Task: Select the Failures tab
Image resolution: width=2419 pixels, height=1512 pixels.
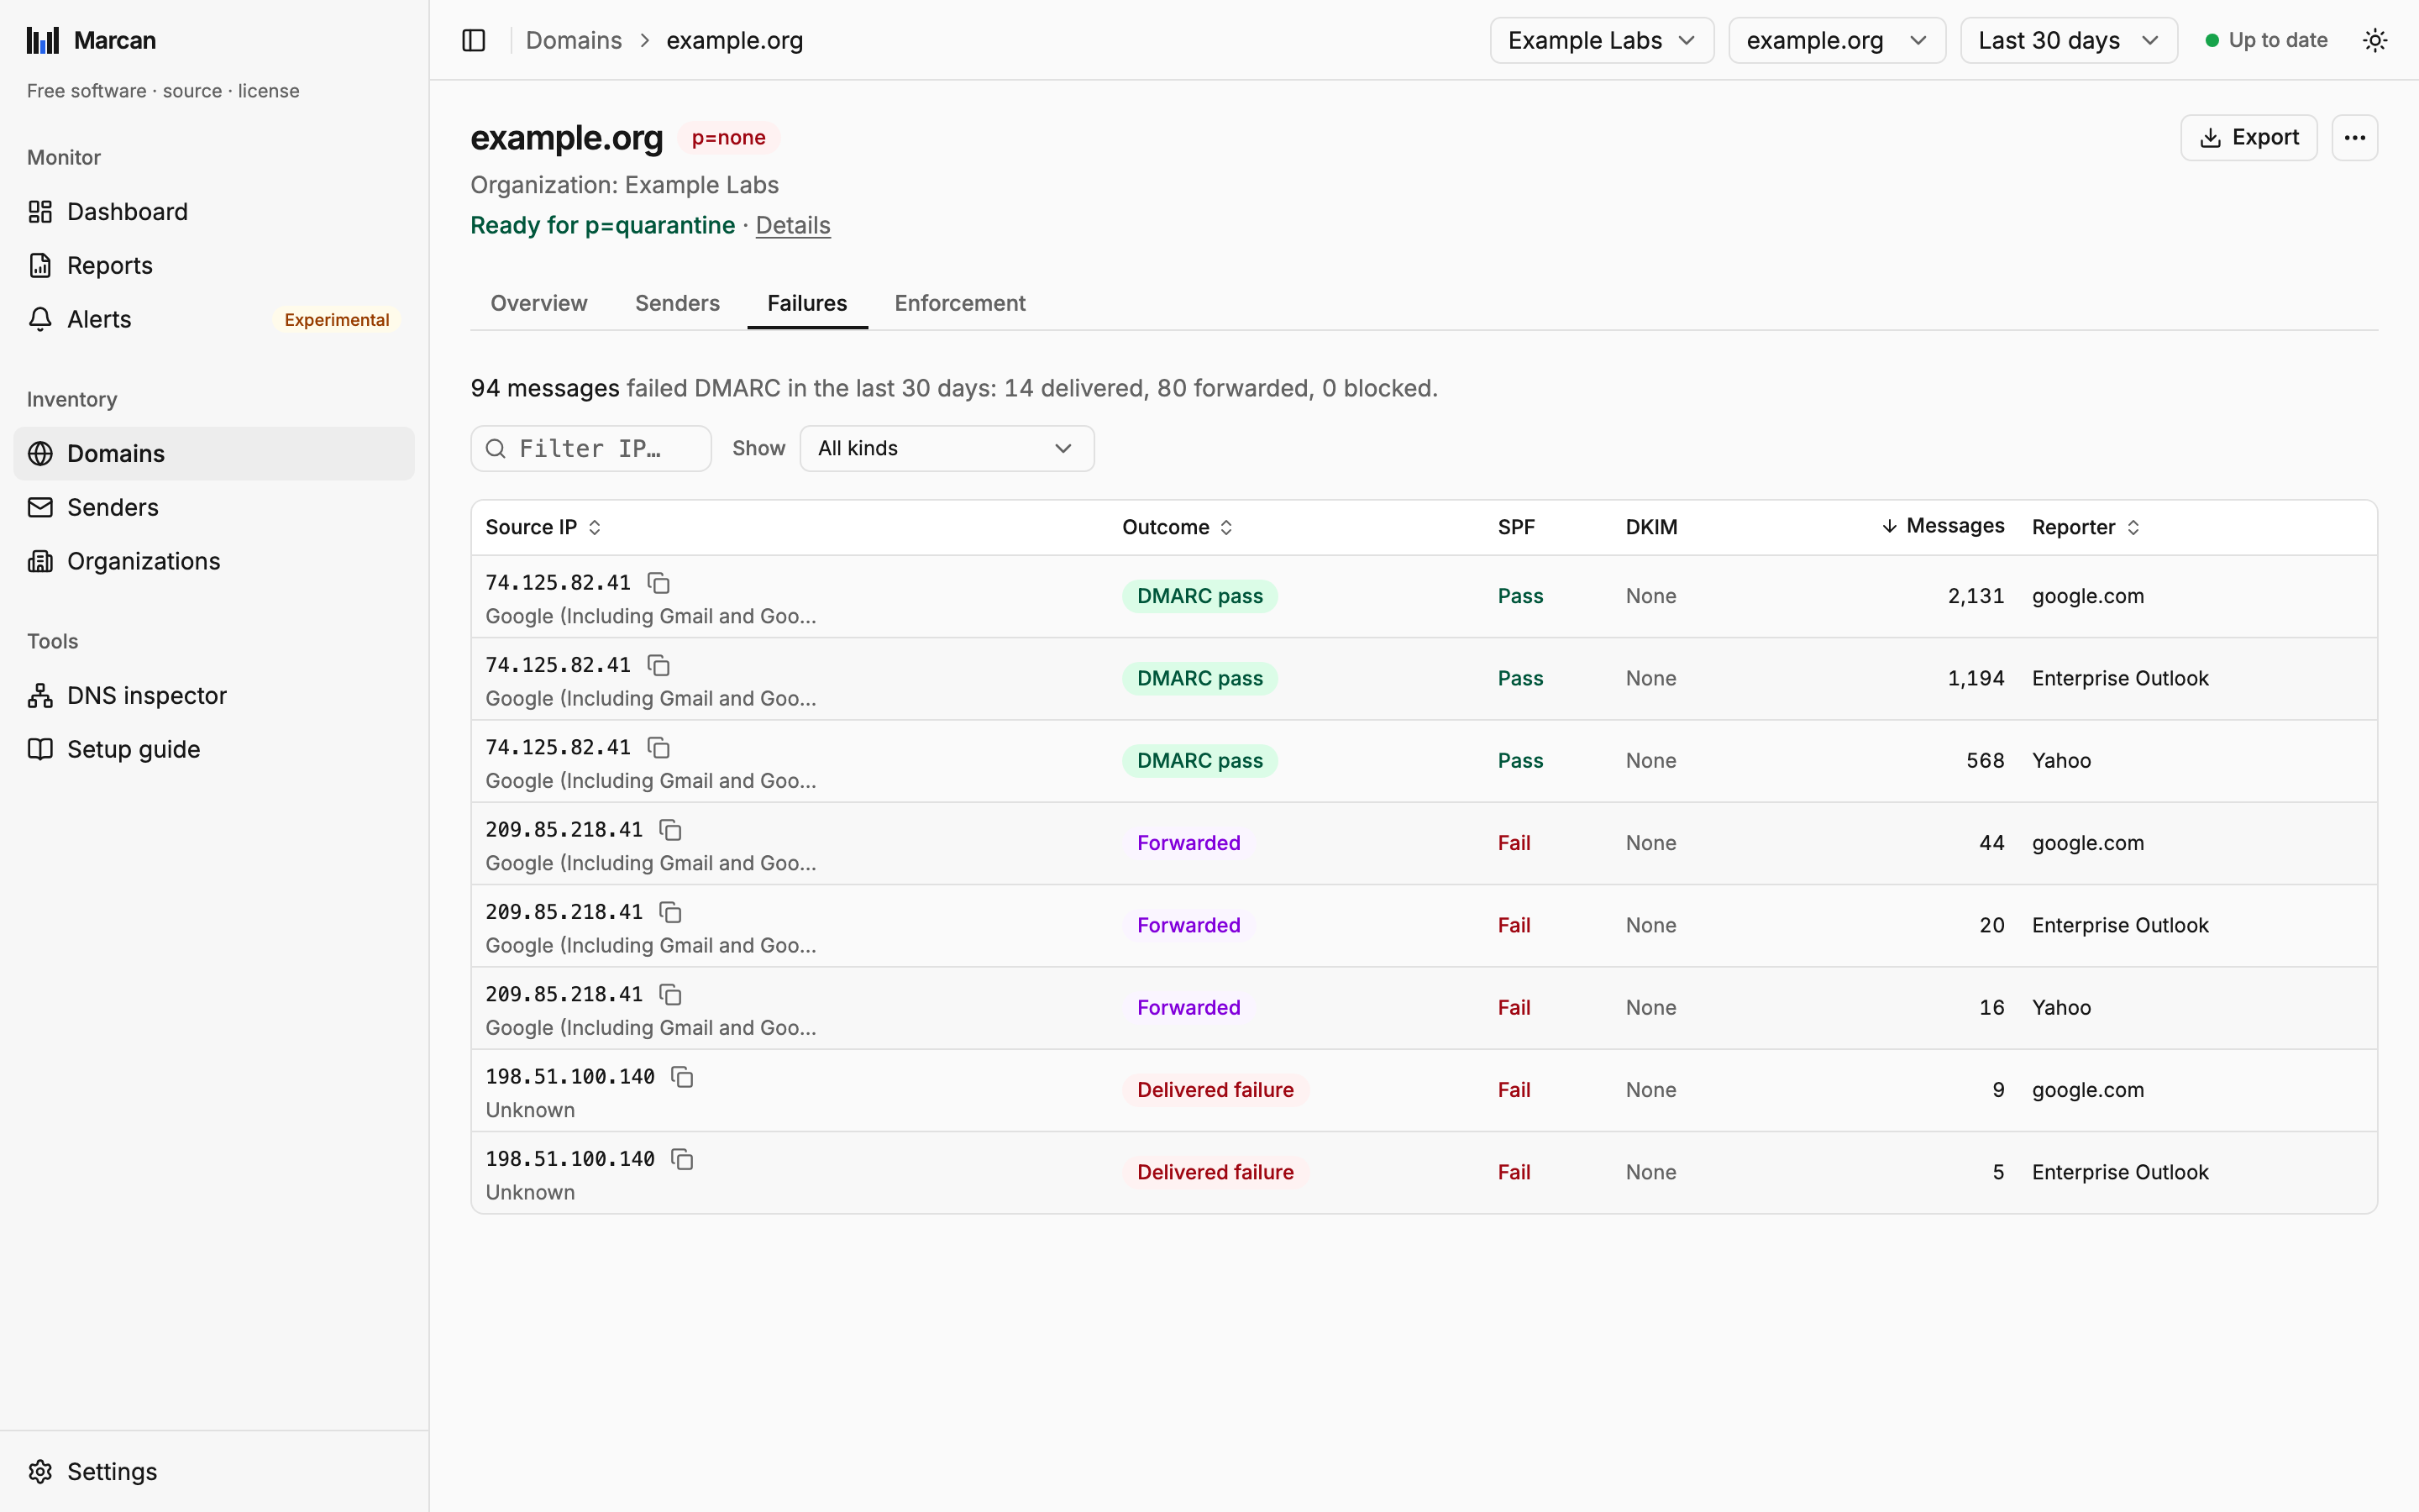Action: pos(806,303)
